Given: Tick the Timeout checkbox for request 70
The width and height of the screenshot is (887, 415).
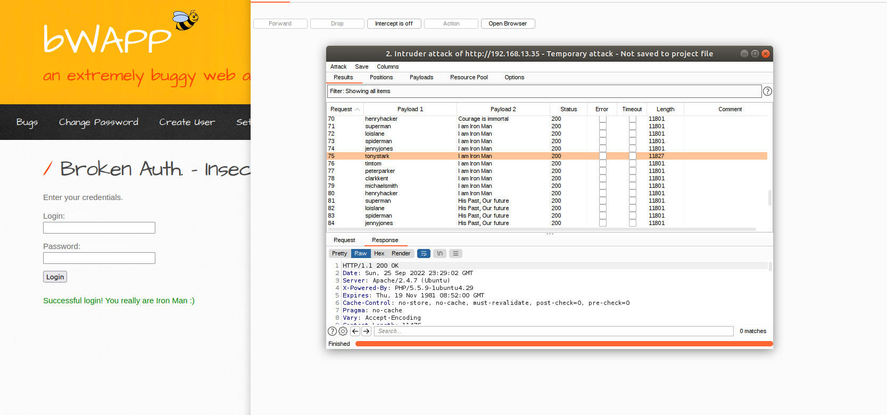Looking at the screenshot, I should pyautogui.click(x=632, y=119).
